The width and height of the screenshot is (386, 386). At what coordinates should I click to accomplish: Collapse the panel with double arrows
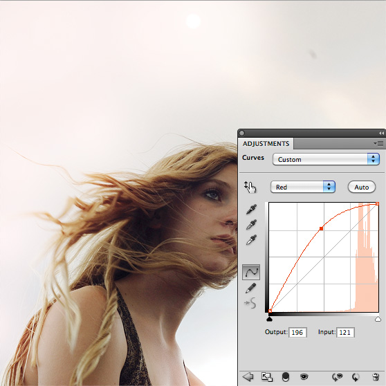coord(381,134)
